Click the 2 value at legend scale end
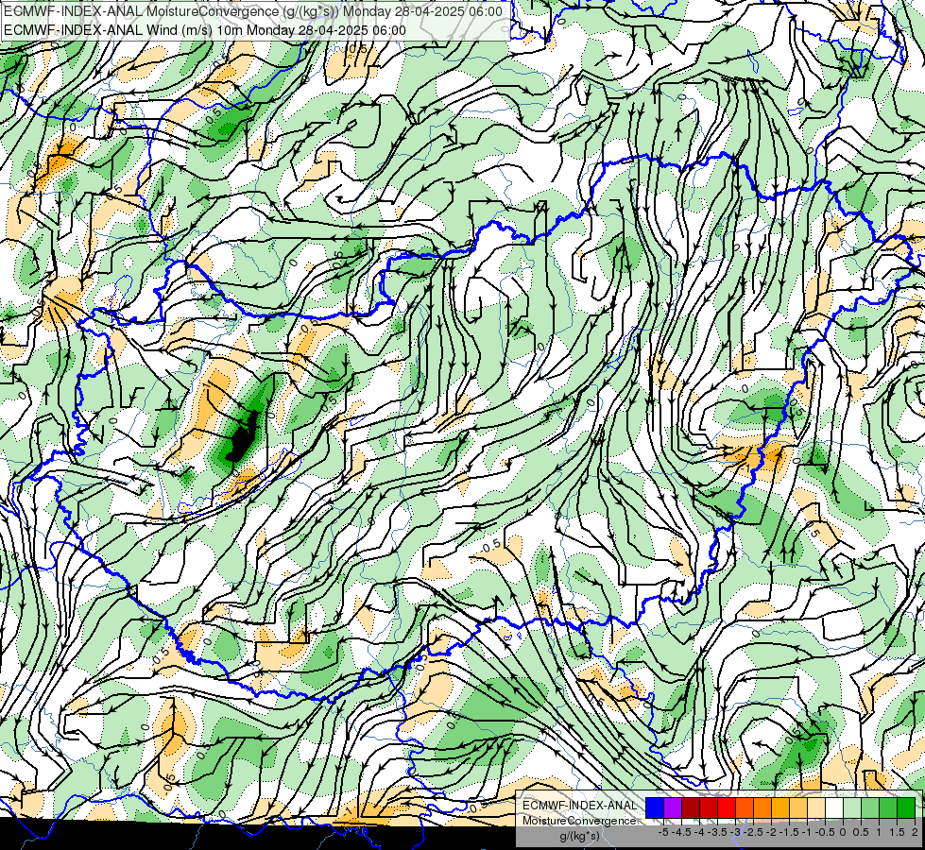The height and width of the screenshot is (850, 925). [x=915, y=832]
